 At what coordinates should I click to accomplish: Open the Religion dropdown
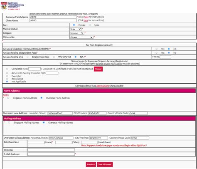pyautogui.click(x=77, y=33)
